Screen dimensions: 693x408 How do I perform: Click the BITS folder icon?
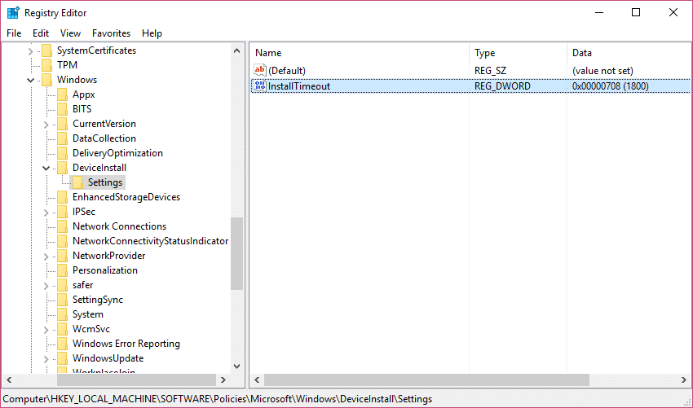62,109
